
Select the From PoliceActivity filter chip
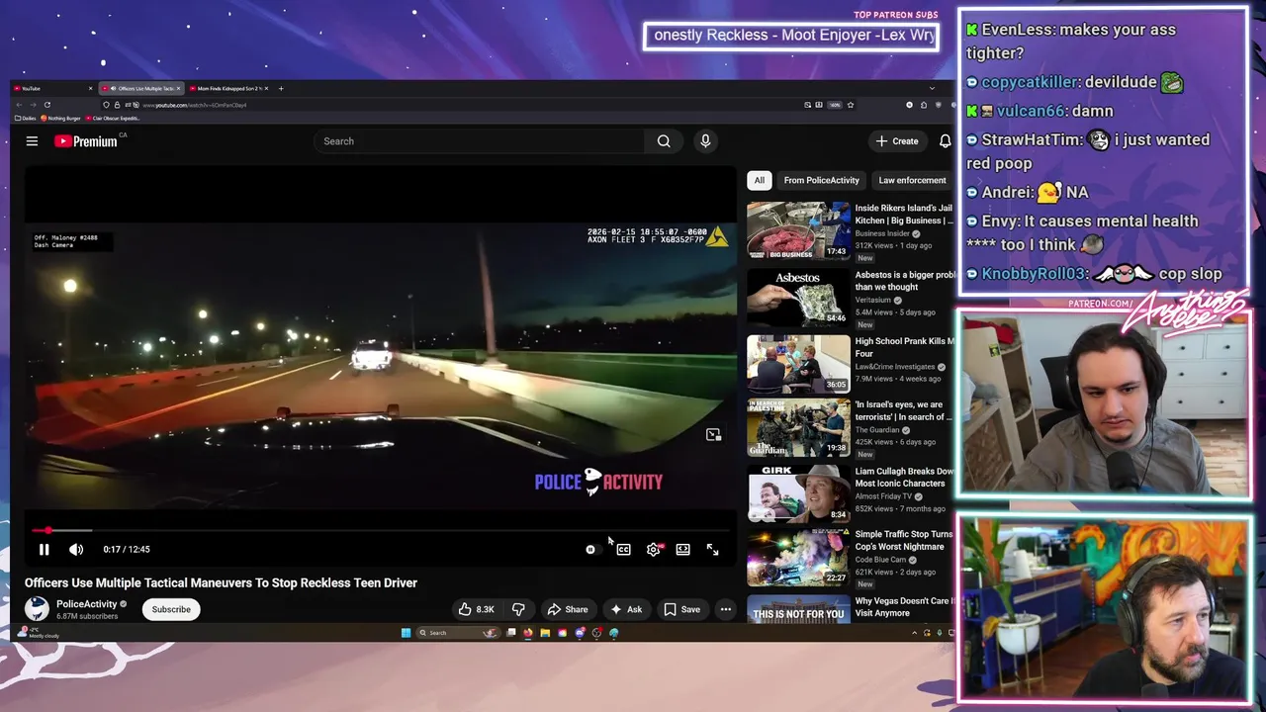821,180
